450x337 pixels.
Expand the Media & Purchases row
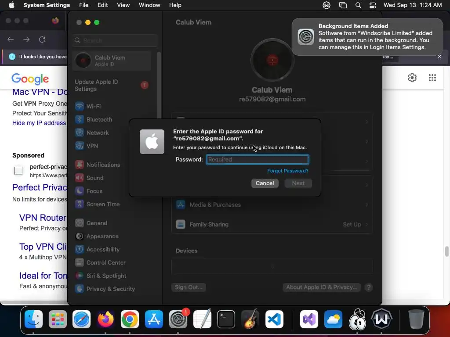click(x=272, y=204)
